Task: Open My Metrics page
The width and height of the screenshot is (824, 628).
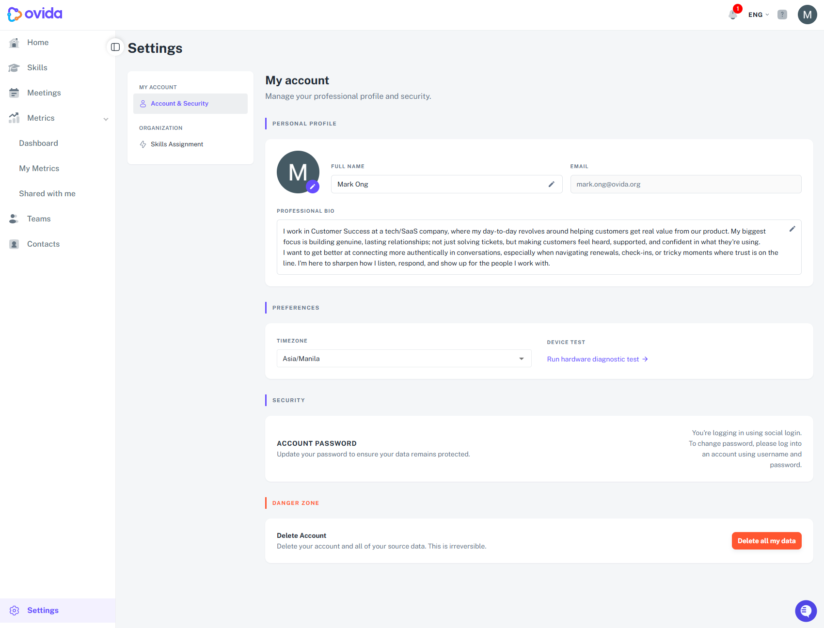Action: click(39, 169)
